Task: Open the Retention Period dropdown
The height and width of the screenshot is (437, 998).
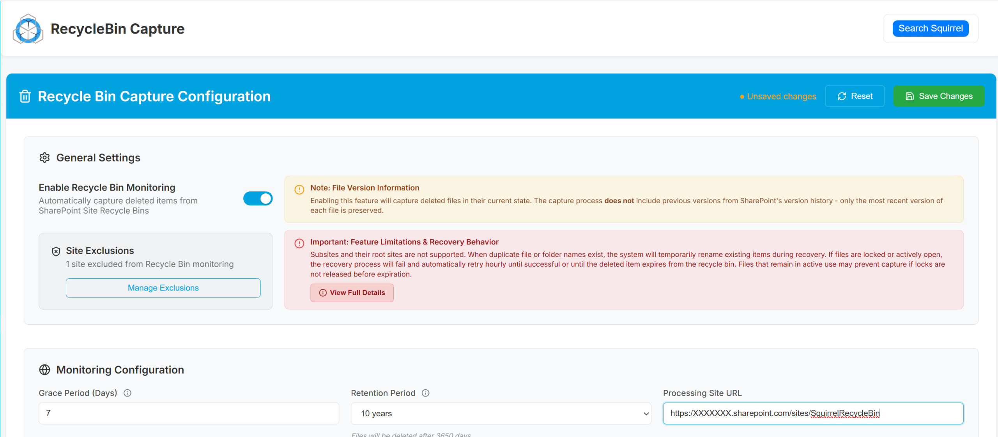Action: pyautogui.click(x=501, y=413)
